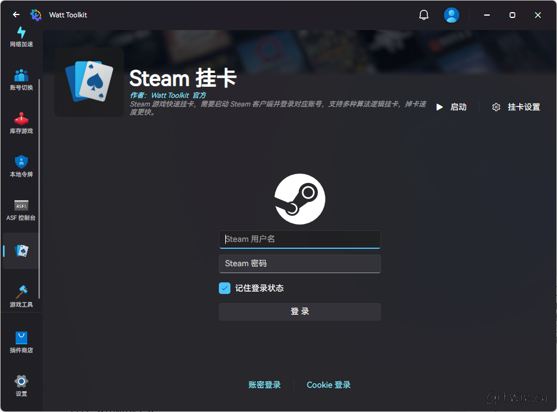Open 挂卡设置 settings

click(x=516, y=107)
